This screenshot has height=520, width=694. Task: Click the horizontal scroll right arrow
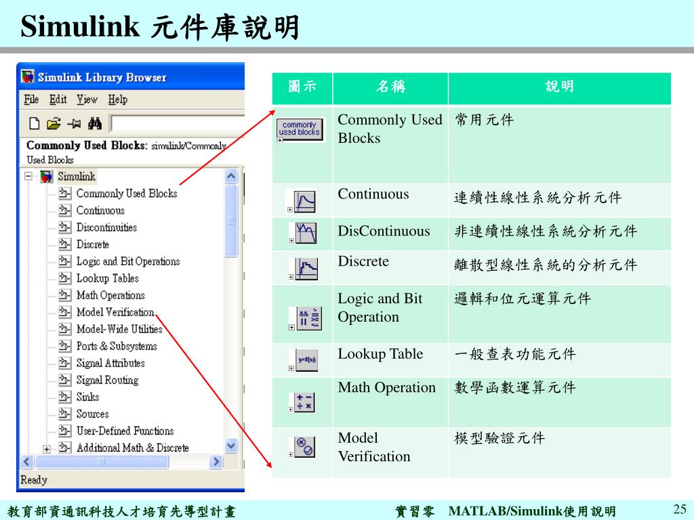tap(216, 462)
